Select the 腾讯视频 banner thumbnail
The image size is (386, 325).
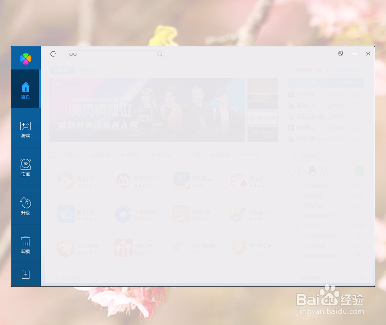click(x=262, y=118)
